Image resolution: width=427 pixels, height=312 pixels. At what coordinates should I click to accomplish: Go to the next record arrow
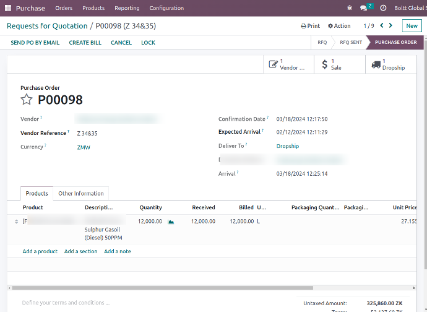point(392,25)
